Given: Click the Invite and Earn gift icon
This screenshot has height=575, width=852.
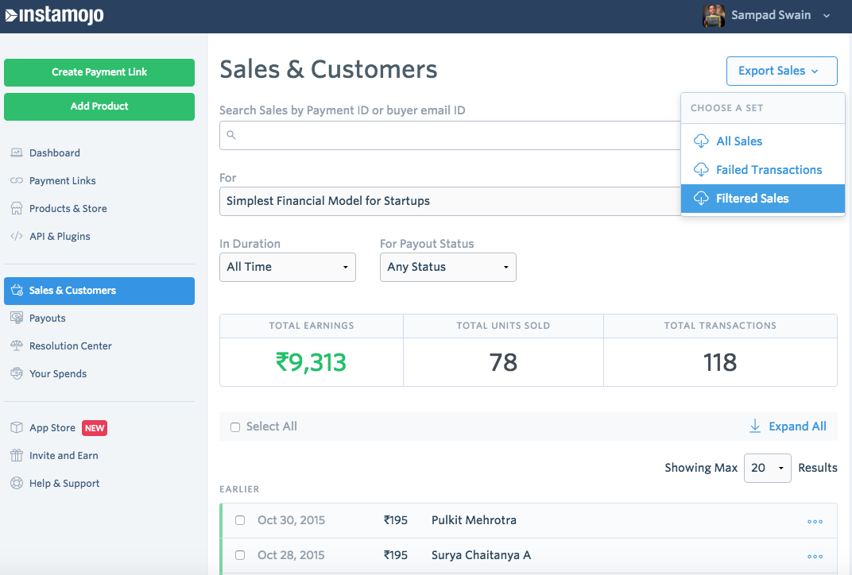Looking at the screenshot, I should tap(17, 455).
